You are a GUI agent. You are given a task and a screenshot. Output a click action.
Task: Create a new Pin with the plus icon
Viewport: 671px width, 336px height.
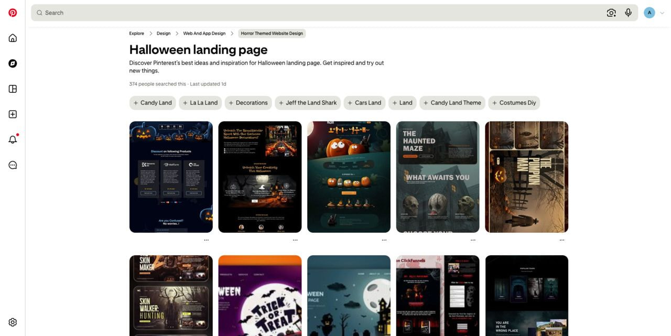point(13,114)
